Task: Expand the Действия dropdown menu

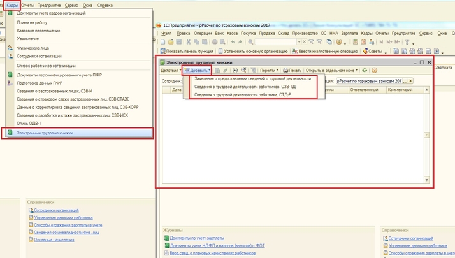Action: pyautogui.click(x=171, y=70)
